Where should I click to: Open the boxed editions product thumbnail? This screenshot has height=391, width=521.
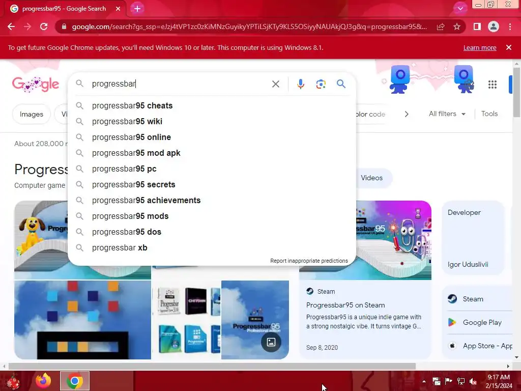point(186,320)
